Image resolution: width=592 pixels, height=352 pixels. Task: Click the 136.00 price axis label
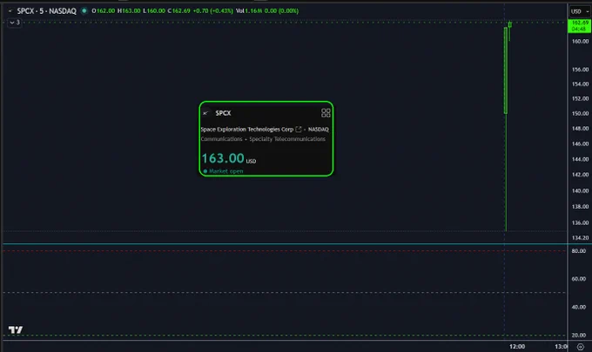pos(580,222)
